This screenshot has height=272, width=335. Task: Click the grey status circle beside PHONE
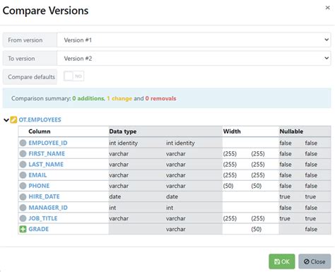(x=23, y=186)
